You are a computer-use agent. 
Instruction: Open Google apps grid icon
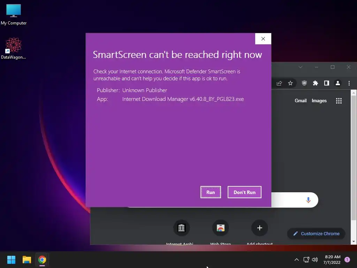(x=339, y=101)
